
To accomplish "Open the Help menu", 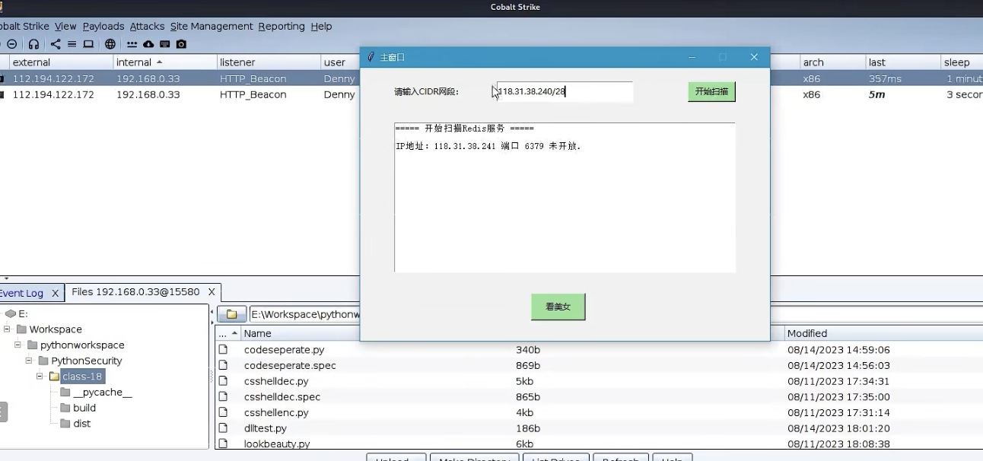I will (x=321, y=26).
